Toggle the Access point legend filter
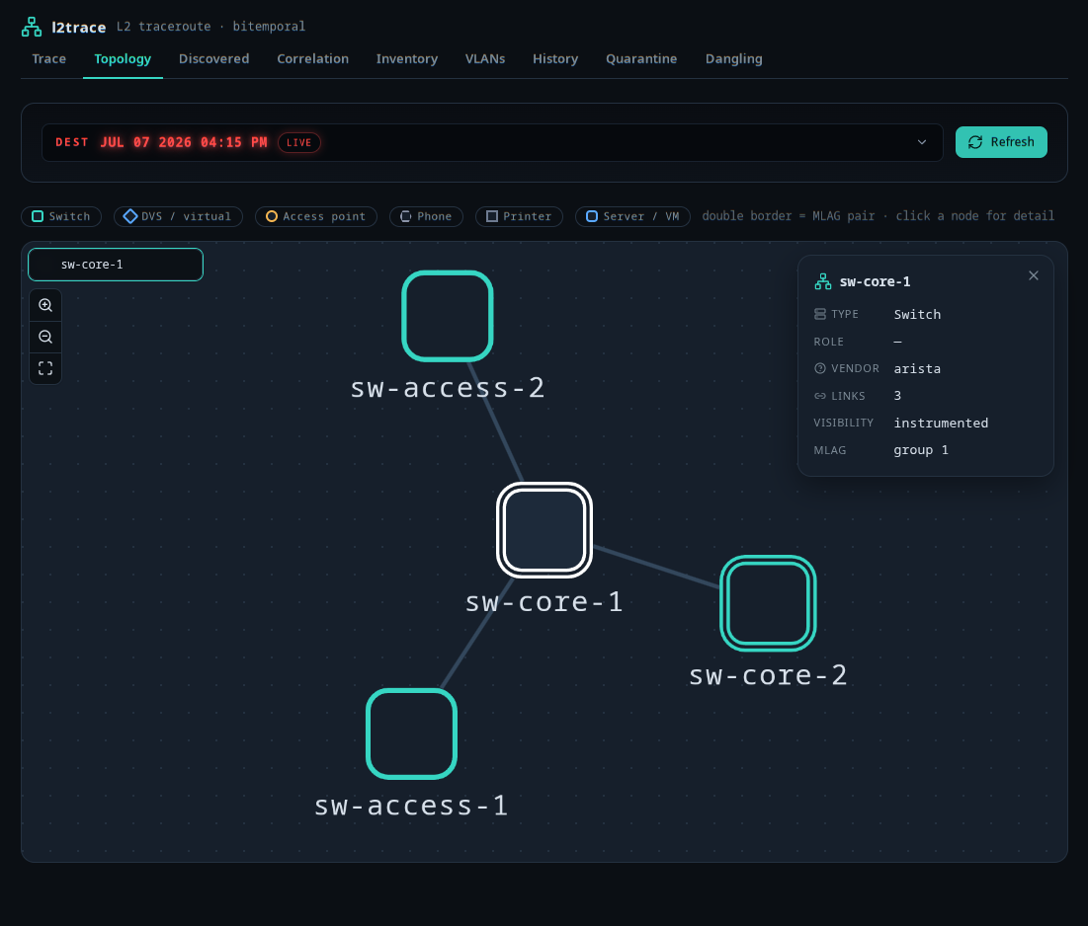 point(315,216)
